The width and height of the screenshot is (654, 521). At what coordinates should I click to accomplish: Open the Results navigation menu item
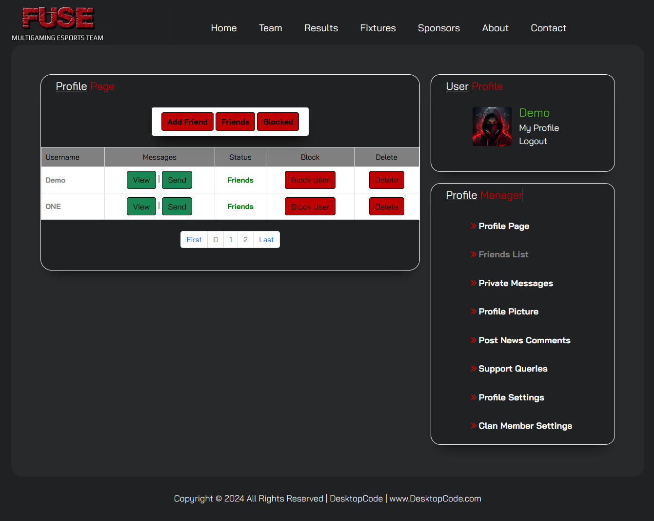click(x=321, y=28)
